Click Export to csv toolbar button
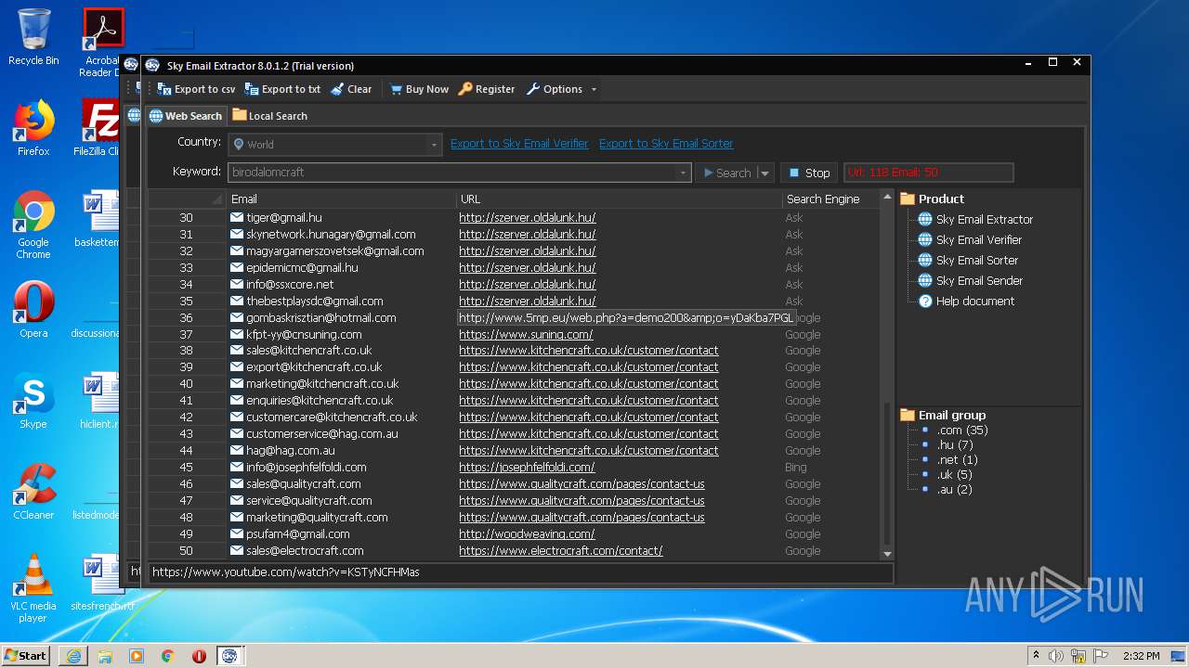Viewport: 1189px width, 668px height. click(x=196, y=89)
